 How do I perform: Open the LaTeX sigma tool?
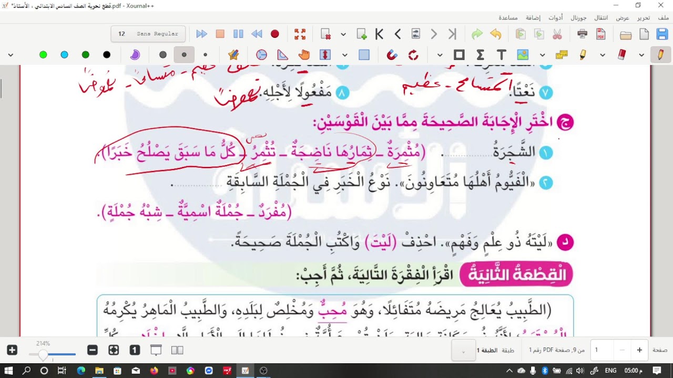pyautogui.click(x=480, y=55)
